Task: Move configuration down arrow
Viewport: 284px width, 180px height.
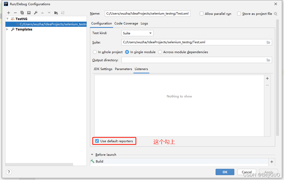Action: pos(49,13)
